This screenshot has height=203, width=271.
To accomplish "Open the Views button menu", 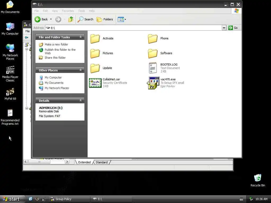I will click(x=122, y=19).
